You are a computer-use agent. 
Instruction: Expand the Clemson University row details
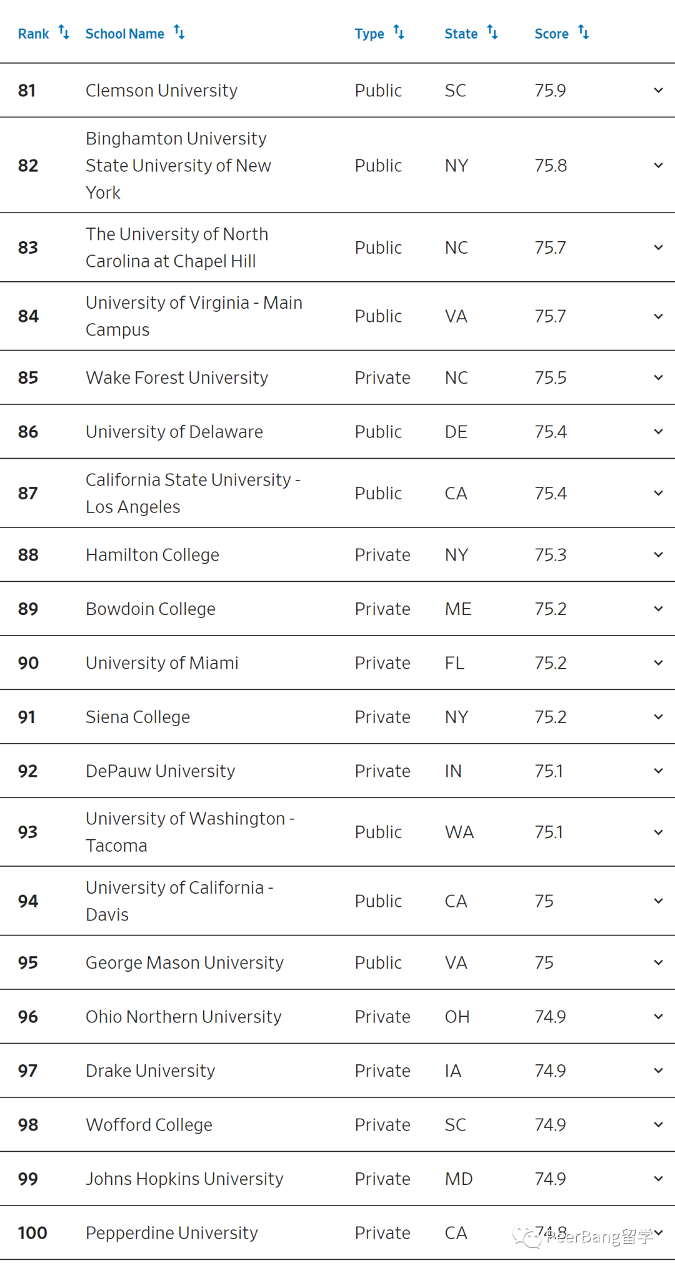[658, 91]
